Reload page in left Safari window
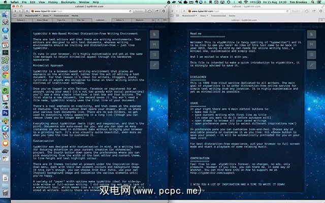325x203 pixels. click(131, 11)
